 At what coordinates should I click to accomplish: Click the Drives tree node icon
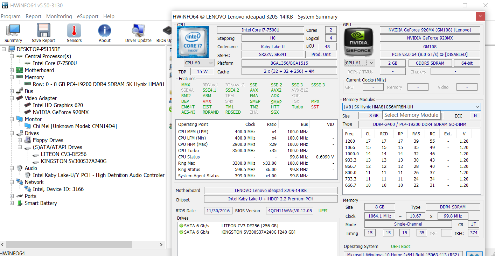[x=20, y=133]
